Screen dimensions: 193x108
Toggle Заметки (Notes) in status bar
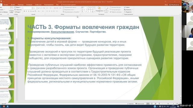pos(131,104)
